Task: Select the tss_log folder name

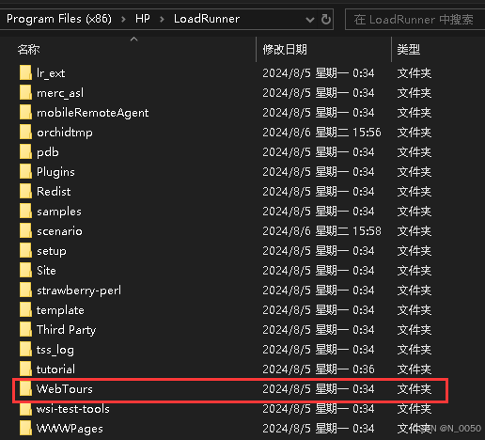Action: pos(55,350)
